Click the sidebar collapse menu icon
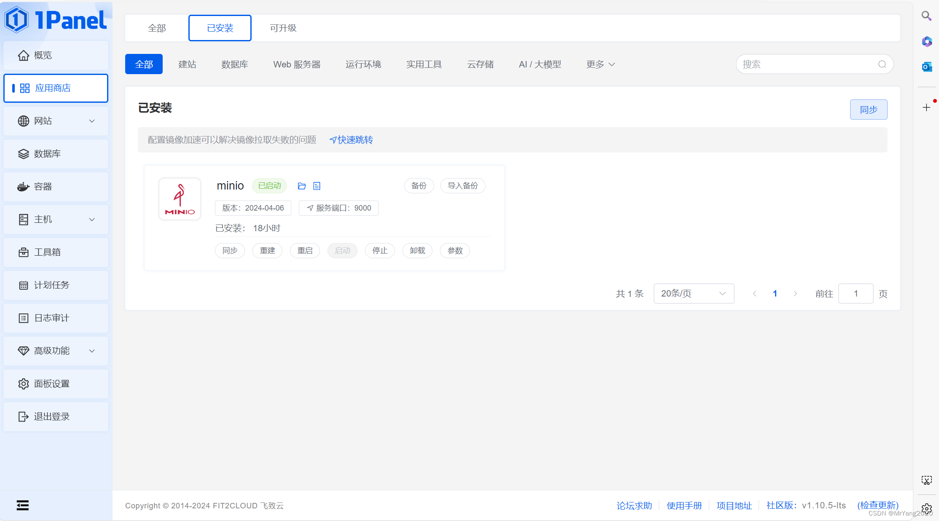Viewport: 939px width, 521px height. point(22,505)
